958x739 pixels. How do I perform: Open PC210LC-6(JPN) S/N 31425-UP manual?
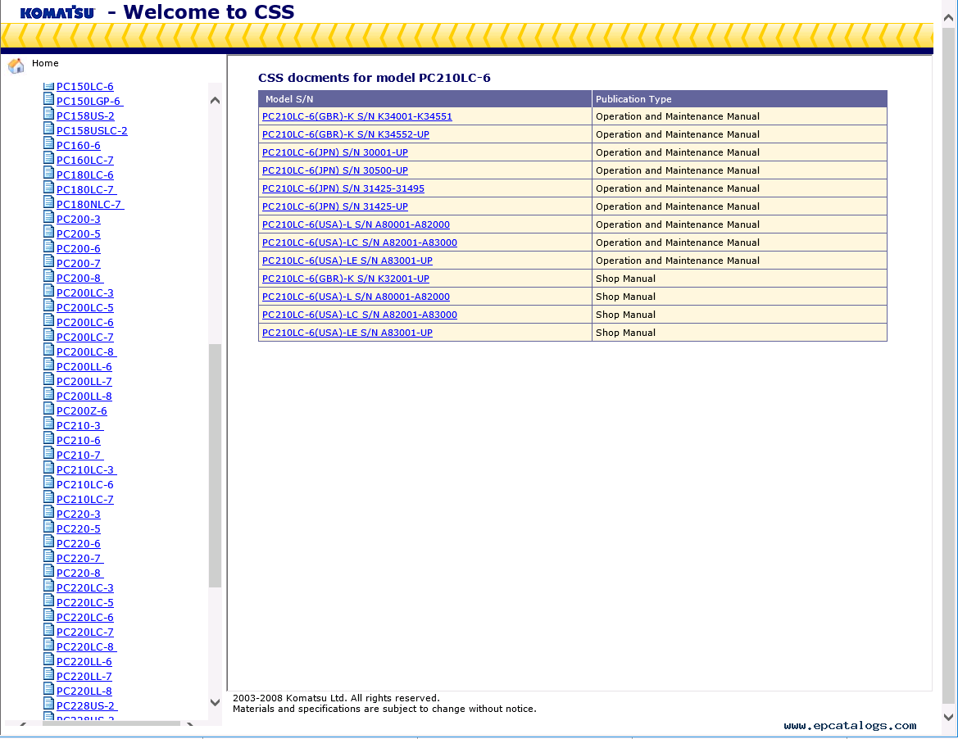click(x=335, y=206)
